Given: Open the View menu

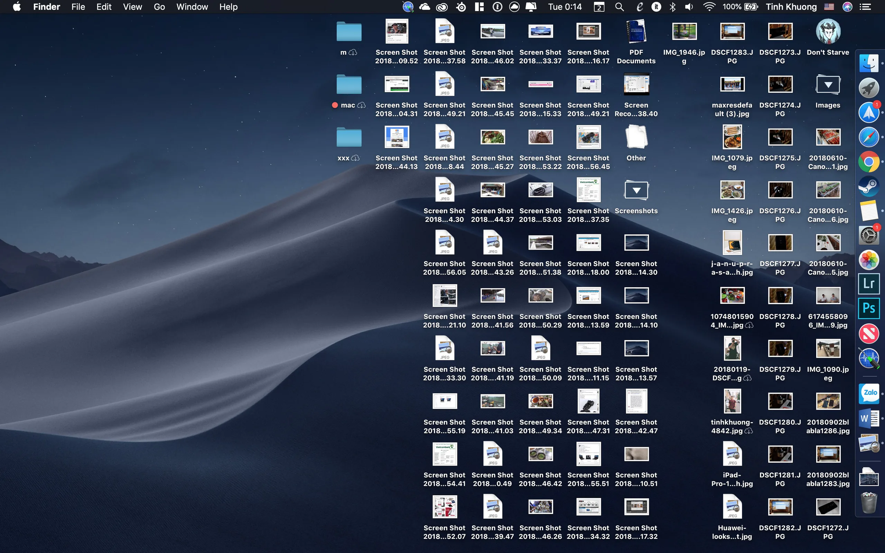Looking at the screenshot, I should pyautogui.click(x=132, y=7).
